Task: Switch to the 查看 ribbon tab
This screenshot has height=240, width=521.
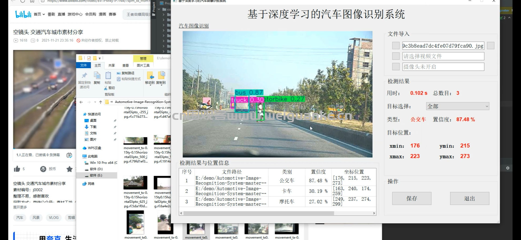Action: coord(125,65)
